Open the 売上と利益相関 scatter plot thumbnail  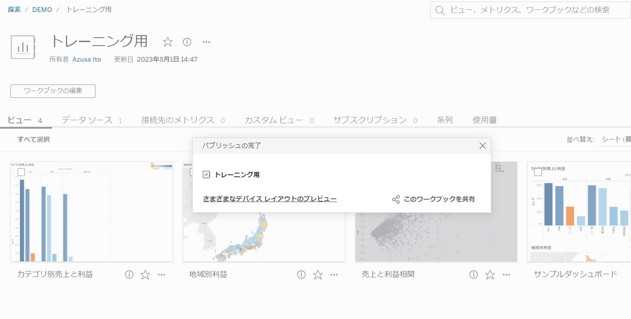click(x=436, y=237)
